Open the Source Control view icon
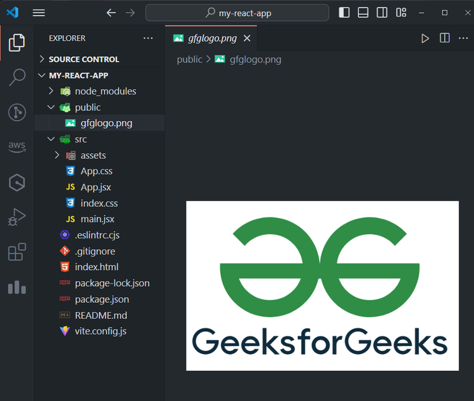This screenshot has width=474, height=401. 17,112
